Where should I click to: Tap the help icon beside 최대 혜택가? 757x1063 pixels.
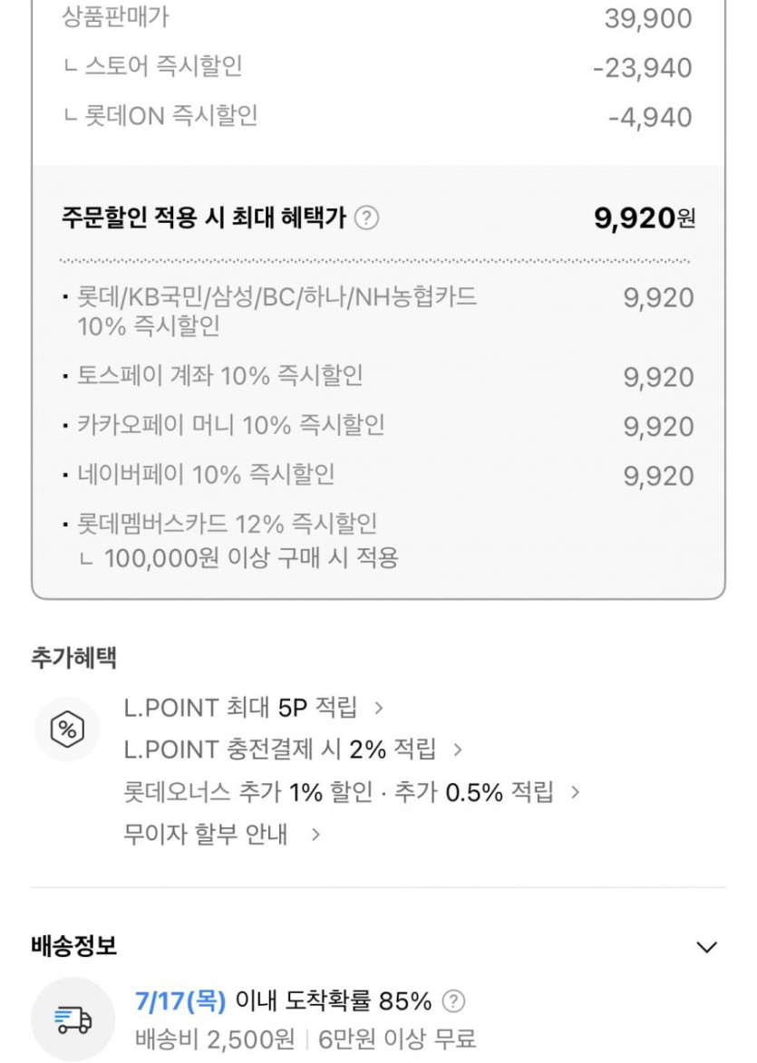(366, 218)
